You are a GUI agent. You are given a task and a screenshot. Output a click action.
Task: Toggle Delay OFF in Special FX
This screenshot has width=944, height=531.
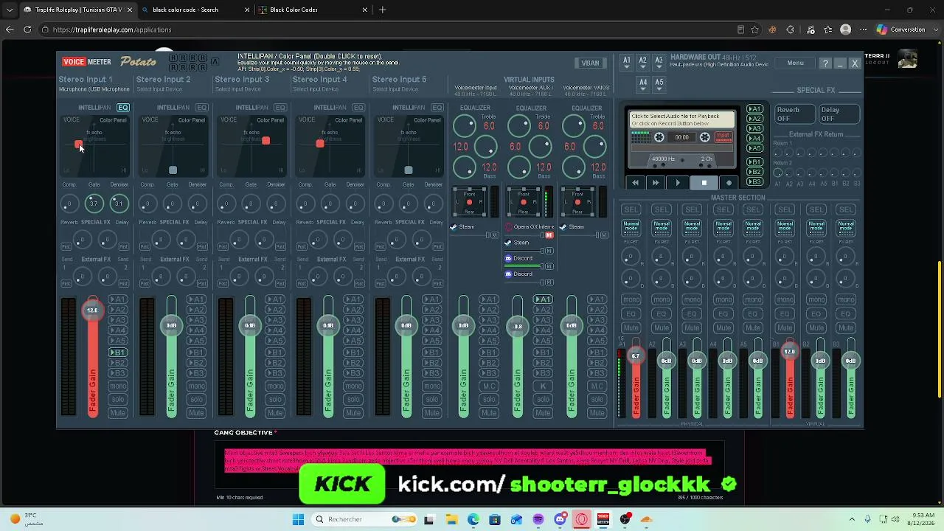839,114
